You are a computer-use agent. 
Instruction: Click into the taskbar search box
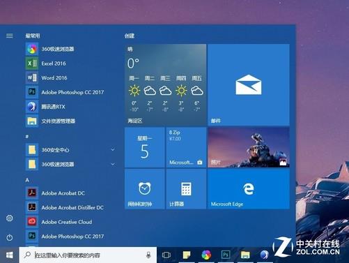pyautogui.click(x=88, y=255)
